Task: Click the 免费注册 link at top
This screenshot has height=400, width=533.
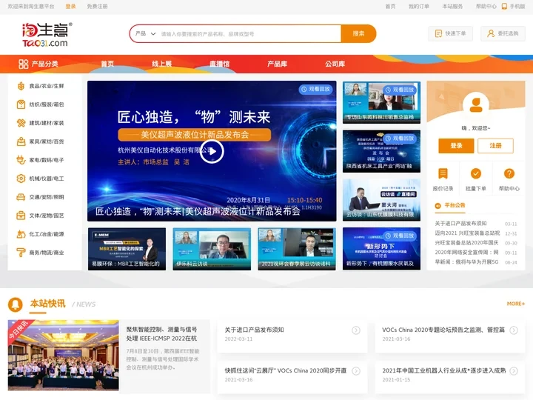Action: pos(97,6)
